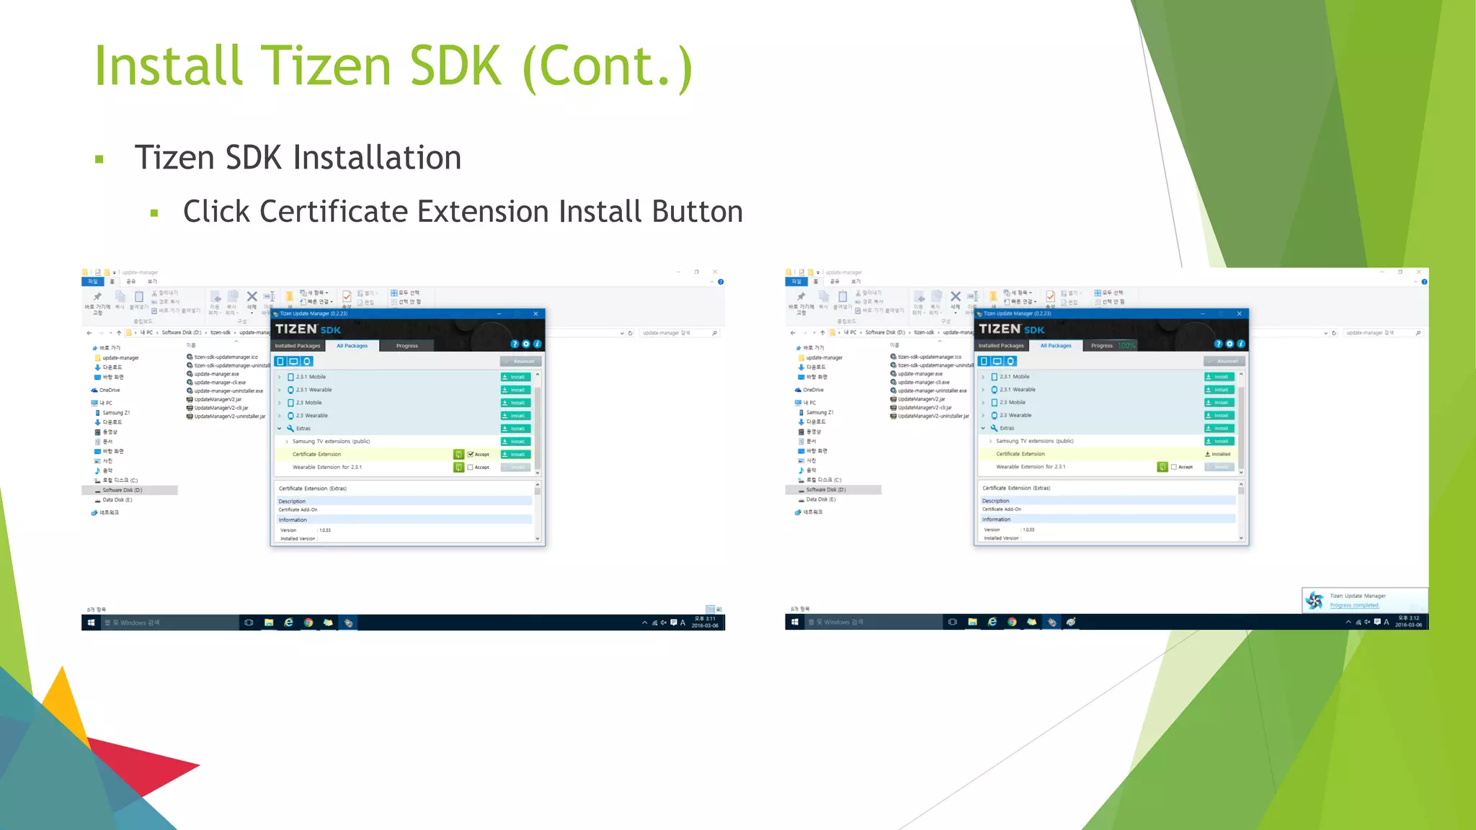Click pin to quick access icon in left Explorer
1476x830 pixels.
97,296
